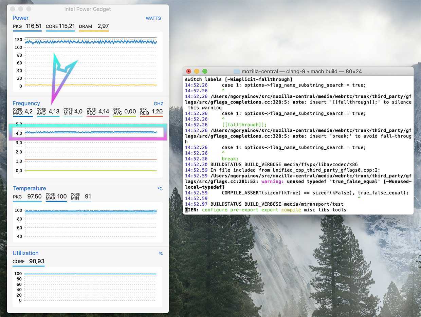Select the temperature CORE MIN 91 readout
This screenshot has height=317, width=421.
pyautogui.click(x=88, y=197)
